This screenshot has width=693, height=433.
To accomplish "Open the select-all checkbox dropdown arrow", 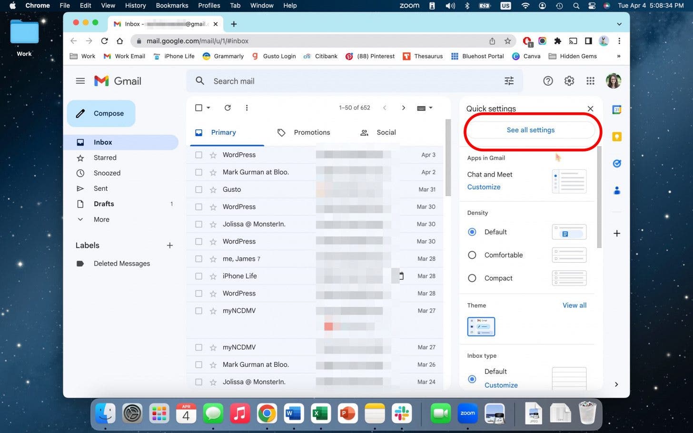I will point(208,108).
